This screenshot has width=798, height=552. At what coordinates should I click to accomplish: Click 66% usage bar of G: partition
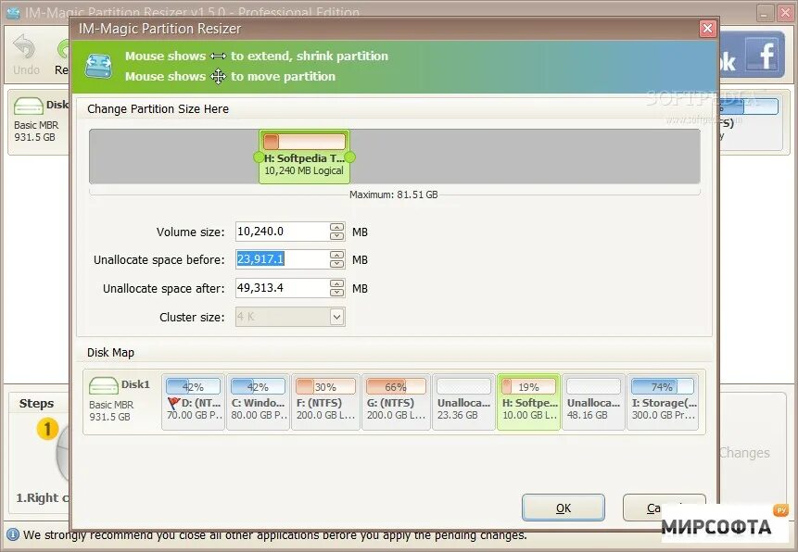click(x=396, y=386)
